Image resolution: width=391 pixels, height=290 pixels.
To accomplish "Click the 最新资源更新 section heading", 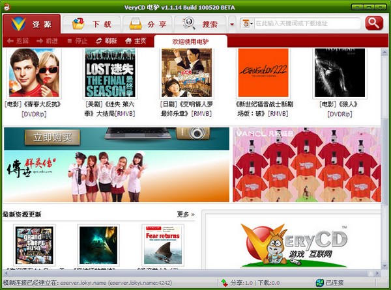I will 22,214.
